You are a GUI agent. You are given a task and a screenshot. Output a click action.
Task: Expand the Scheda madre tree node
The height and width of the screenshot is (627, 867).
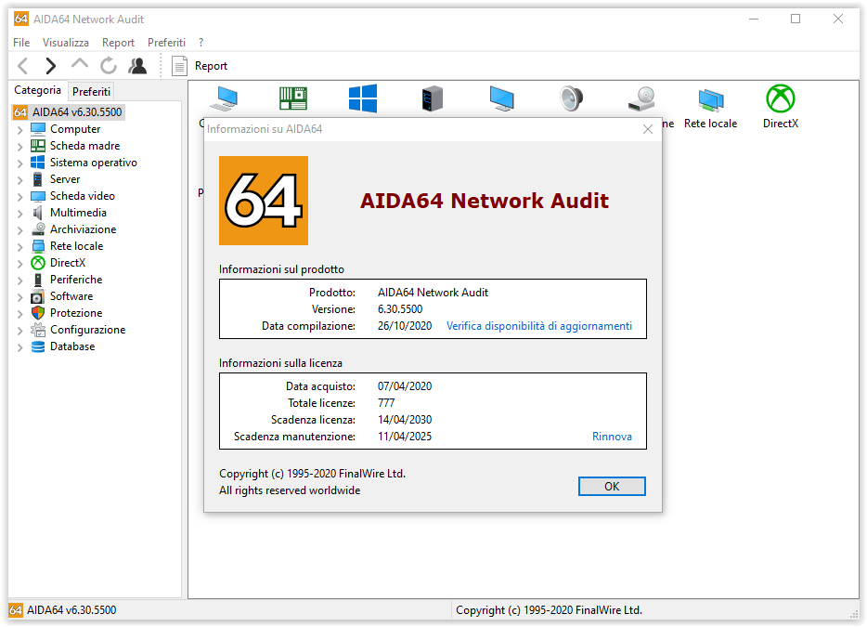click(x=19, y=147)
